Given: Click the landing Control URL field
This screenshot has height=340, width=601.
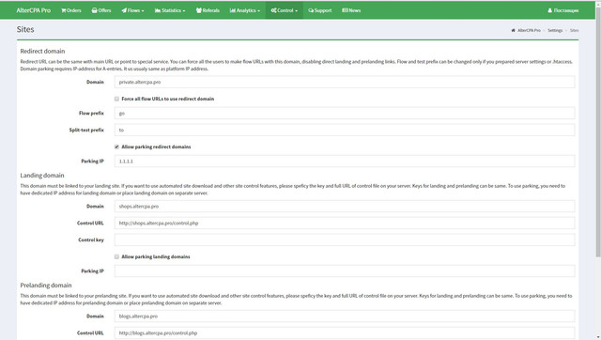Looking at the screenshot, I should point(345,224).
